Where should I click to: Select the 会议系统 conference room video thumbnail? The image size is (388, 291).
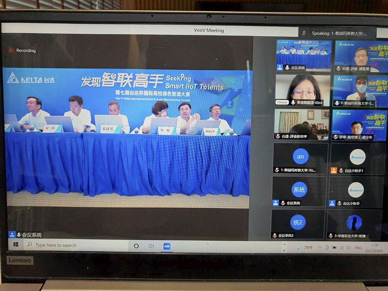304,55
